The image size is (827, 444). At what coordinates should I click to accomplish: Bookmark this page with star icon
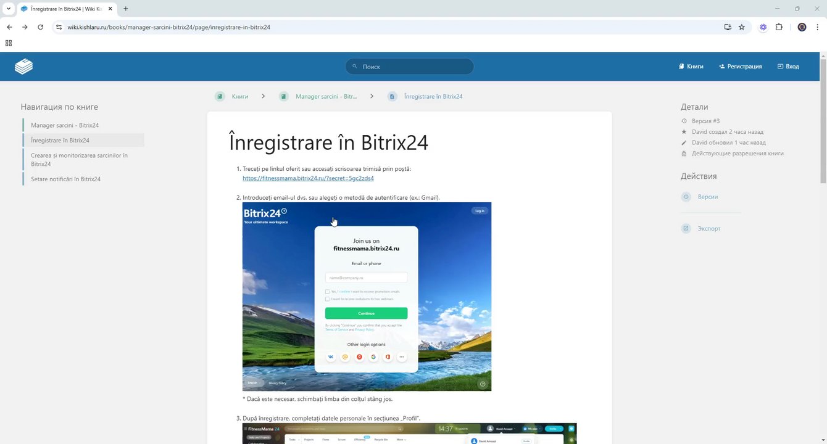(x=742, y=27)
